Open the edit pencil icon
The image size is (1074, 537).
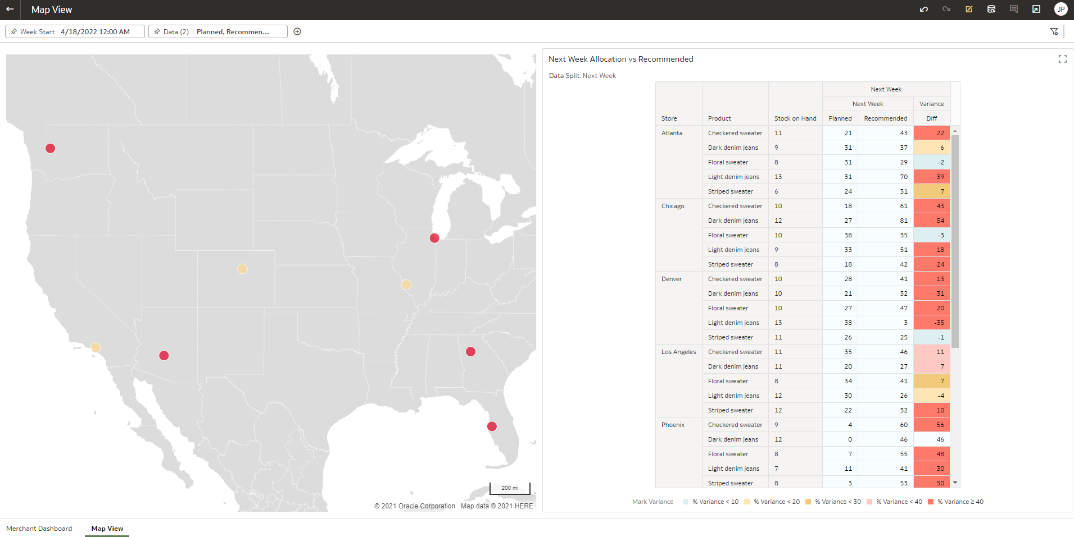969,10
